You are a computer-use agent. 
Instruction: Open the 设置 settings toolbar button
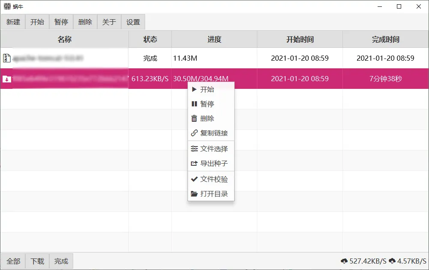(x=133, y=22)
